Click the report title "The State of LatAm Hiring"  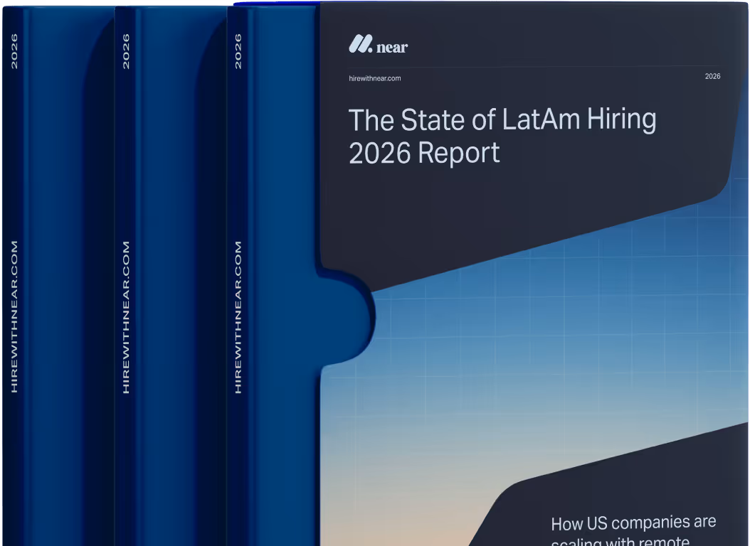coord(502,119)
